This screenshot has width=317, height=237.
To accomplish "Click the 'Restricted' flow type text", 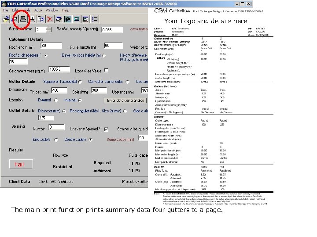I will pyautogui.click(x=63, y=167).
